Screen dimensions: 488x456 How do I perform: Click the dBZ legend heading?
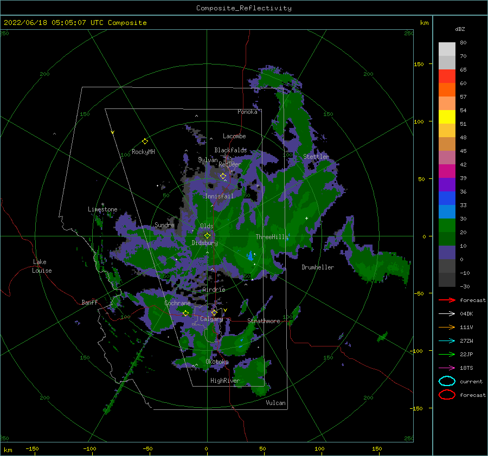pyautogui.click(x=460, y=29)
